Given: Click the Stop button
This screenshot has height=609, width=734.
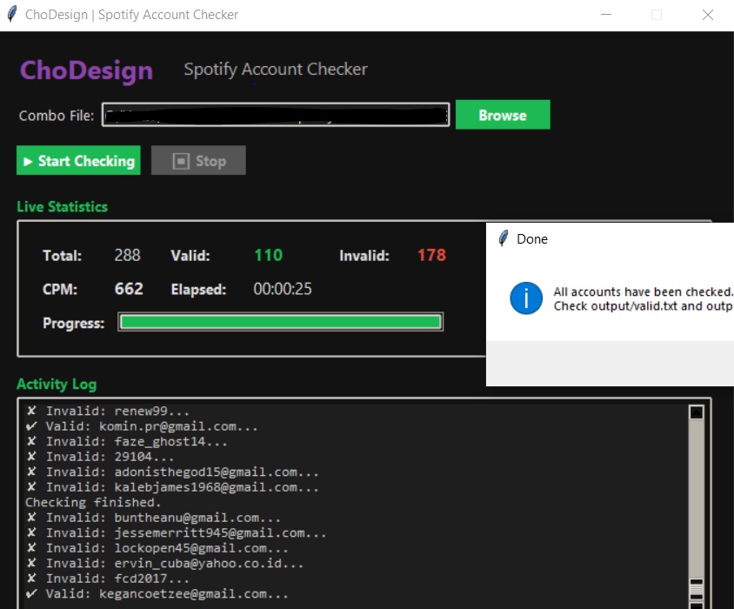Looking at the screenshot, I should 198,161.
